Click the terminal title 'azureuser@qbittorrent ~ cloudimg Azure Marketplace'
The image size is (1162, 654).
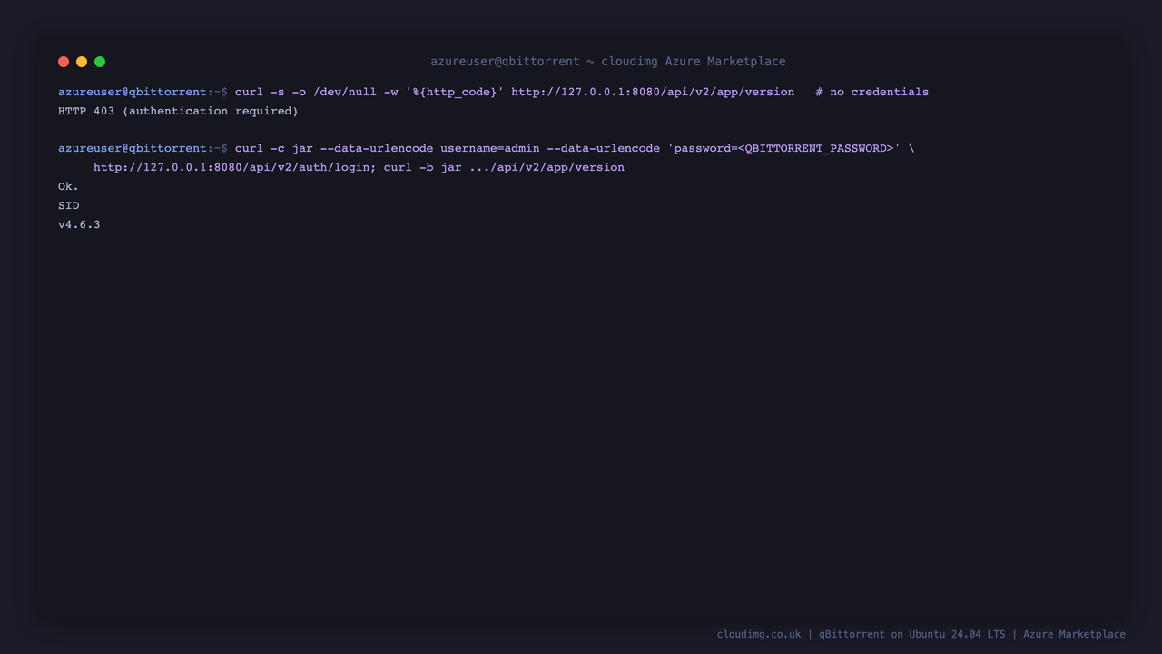pyautogui.click(x=608, y=62)
